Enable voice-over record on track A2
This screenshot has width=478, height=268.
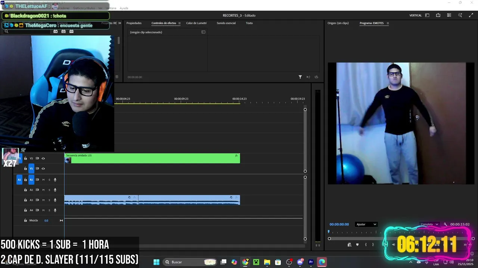click(55, 190)
